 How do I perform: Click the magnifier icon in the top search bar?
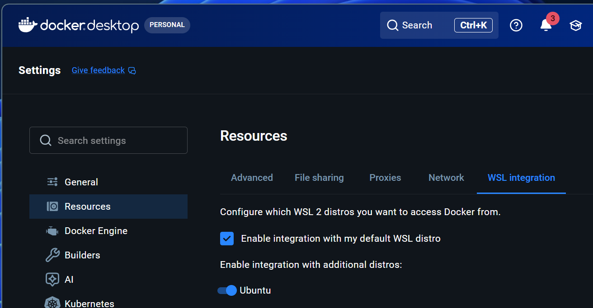pyautogui.click(x=393, y=25)
